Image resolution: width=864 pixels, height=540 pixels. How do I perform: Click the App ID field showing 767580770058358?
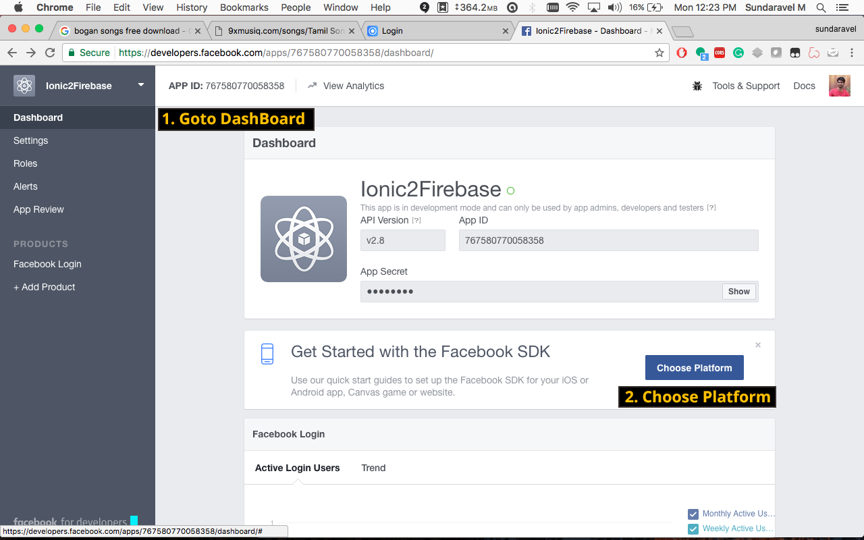[609, 240]
